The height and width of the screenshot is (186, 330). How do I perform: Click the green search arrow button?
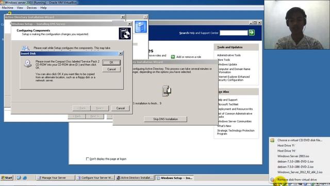252,33
